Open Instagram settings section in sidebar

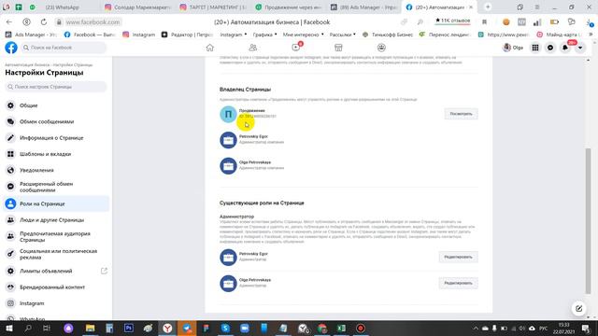(x=56, y=303)
